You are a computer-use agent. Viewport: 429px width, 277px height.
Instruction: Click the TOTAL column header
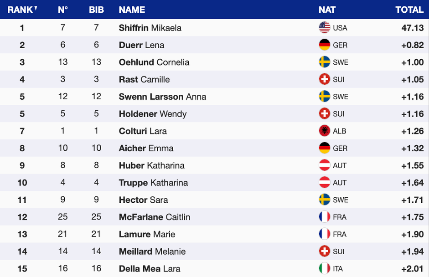click(409, 10)
